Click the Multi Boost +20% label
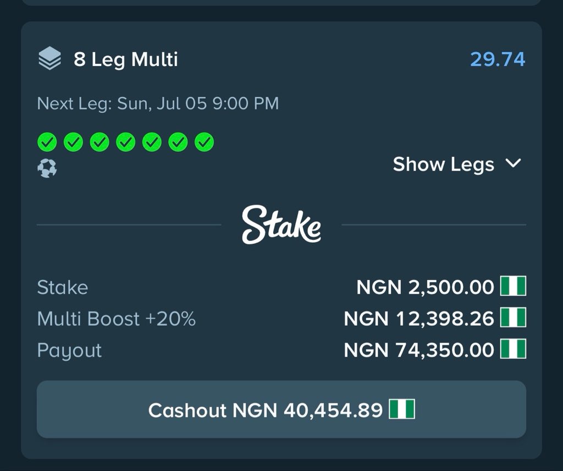The image size is (563, 471). 117,319
